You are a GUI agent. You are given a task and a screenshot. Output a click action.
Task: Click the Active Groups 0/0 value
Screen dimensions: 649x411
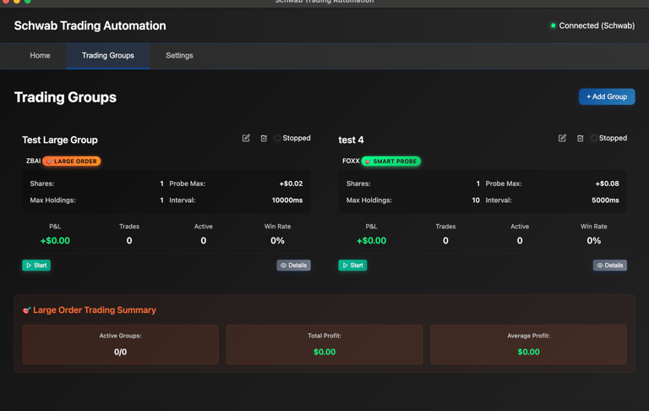[x=121, y=352]
